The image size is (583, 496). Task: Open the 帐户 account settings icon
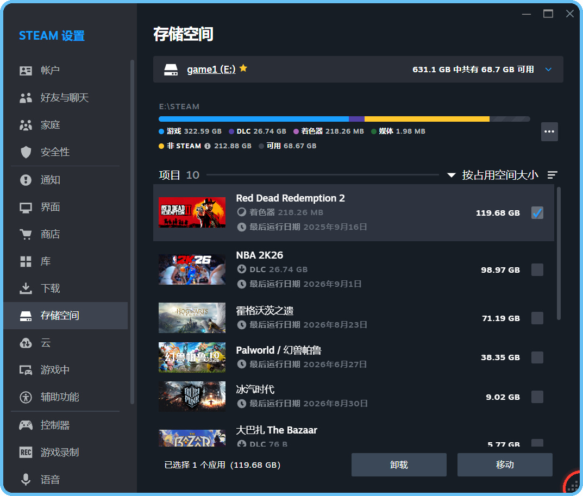click(x=26, y=71)
